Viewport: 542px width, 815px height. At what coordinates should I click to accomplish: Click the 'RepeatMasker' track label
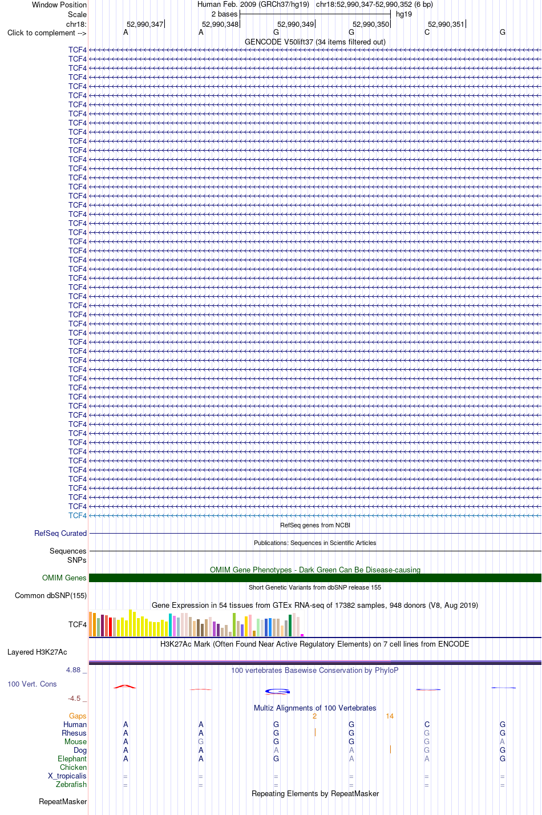point(63,802)
